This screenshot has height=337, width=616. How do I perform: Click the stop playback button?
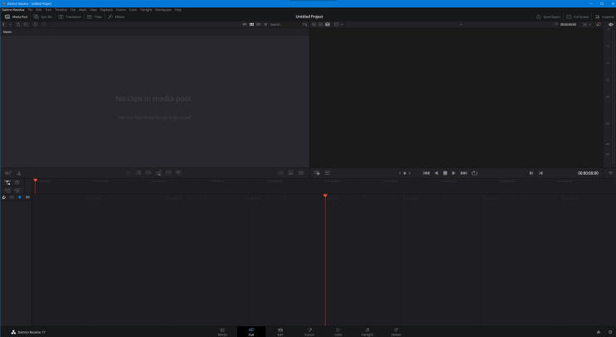coord(445,173)
